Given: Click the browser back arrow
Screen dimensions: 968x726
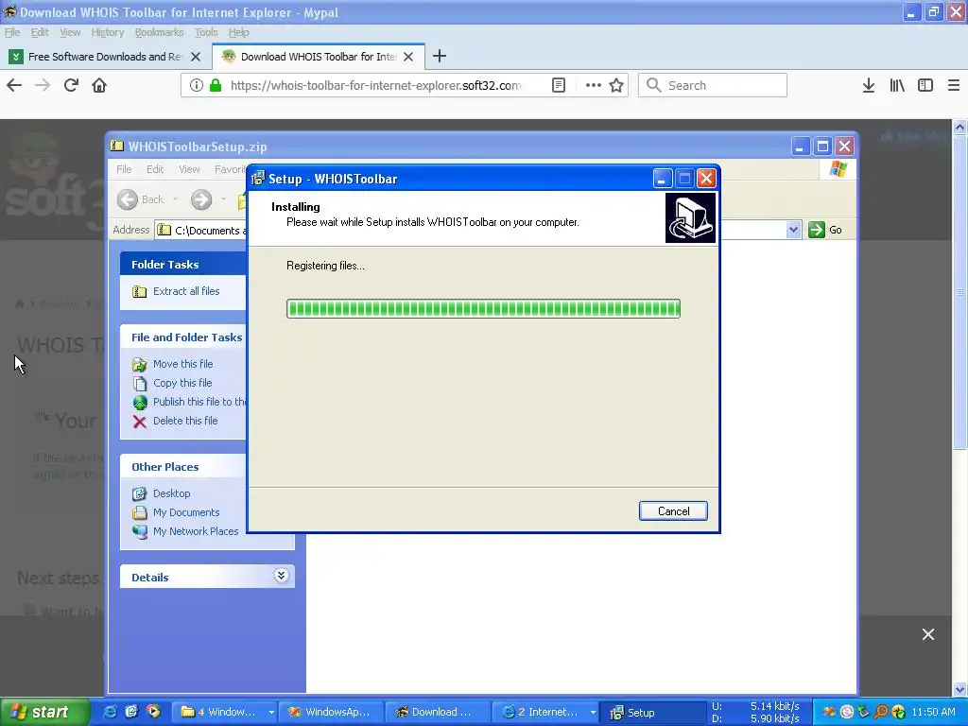Looking at the screenshot, I should (x=14, y=85).
